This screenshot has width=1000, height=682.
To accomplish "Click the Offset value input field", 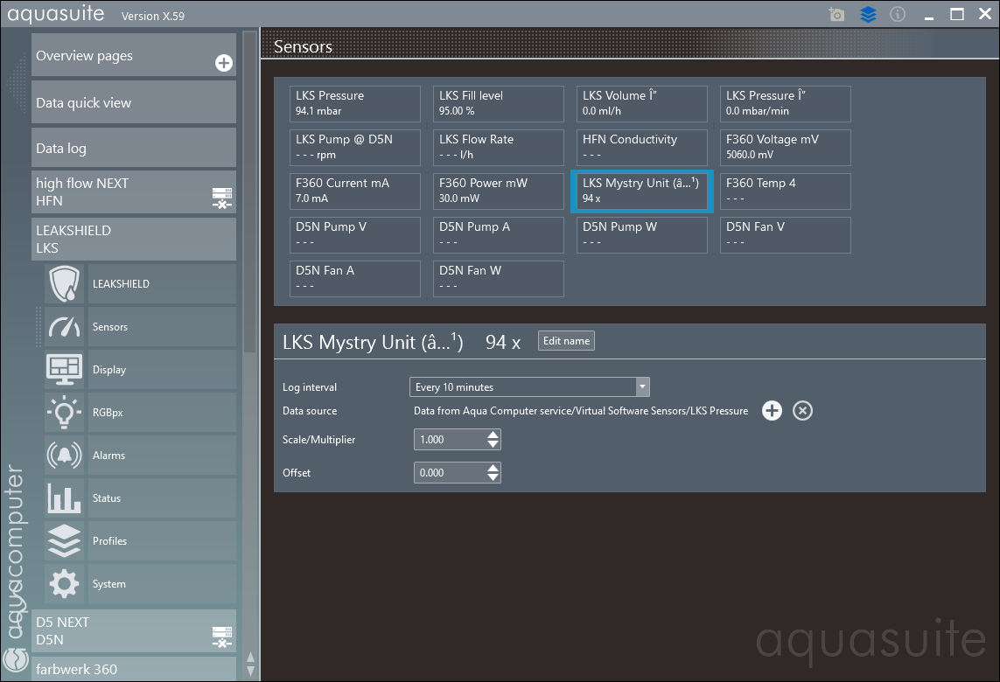I will 448,473.
